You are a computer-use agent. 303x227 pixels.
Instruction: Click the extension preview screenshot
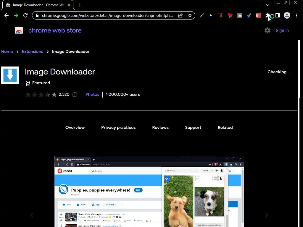[149, 192]
